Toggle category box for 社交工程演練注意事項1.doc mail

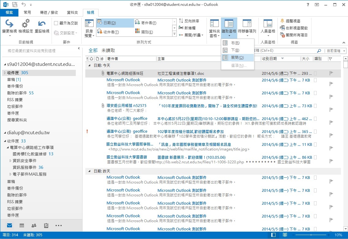click(x=315, y=73)
